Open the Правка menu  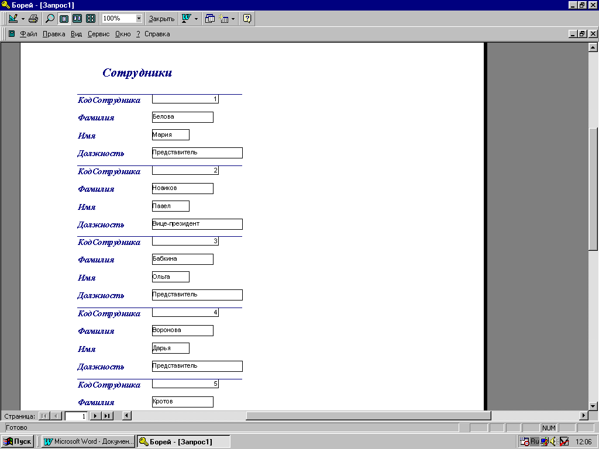[x=54, y=34]
